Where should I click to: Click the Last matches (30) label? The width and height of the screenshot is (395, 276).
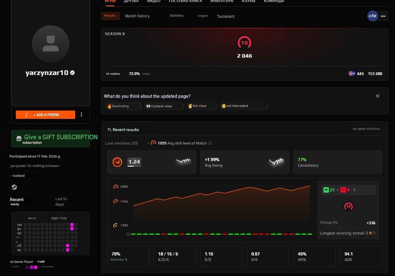tap(121, 143)
